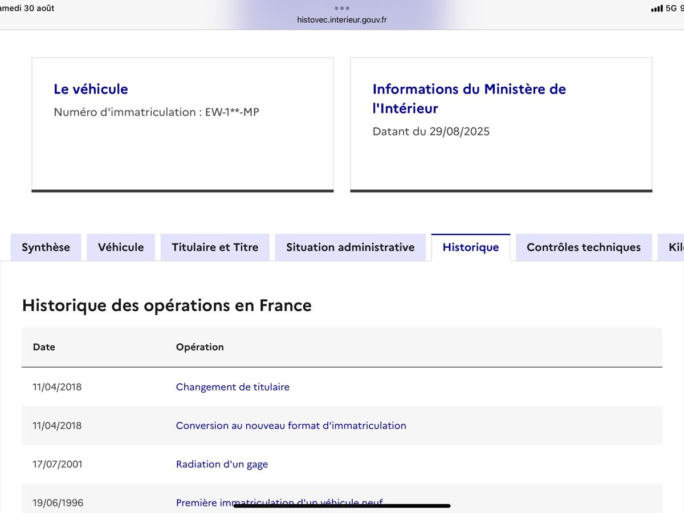The image size is (684, 513).
Task: Tap the histovec.interieur.gouv.fr address bar
Action: click(x=342, y=19)
